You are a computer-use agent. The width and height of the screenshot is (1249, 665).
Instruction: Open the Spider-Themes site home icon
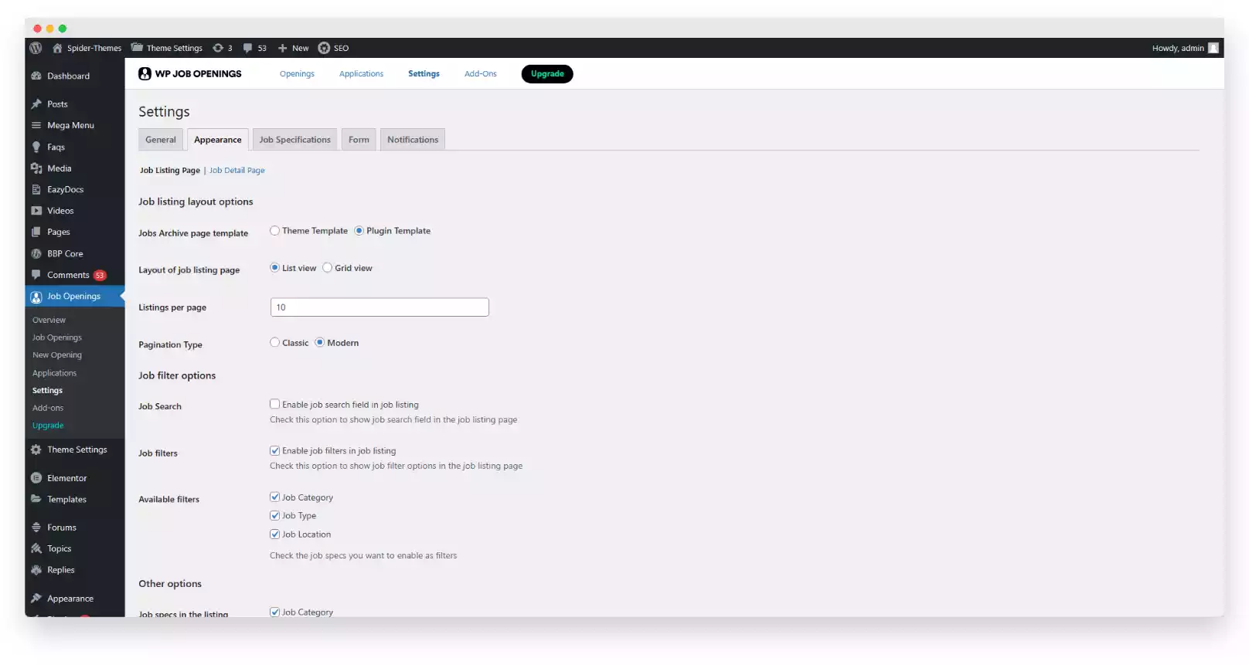tap(57, 48)
